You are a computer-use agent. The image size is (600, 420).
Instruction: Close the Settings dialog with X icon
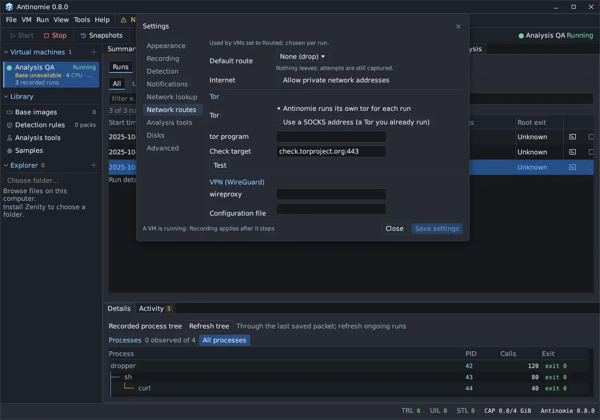coord(458,26)
